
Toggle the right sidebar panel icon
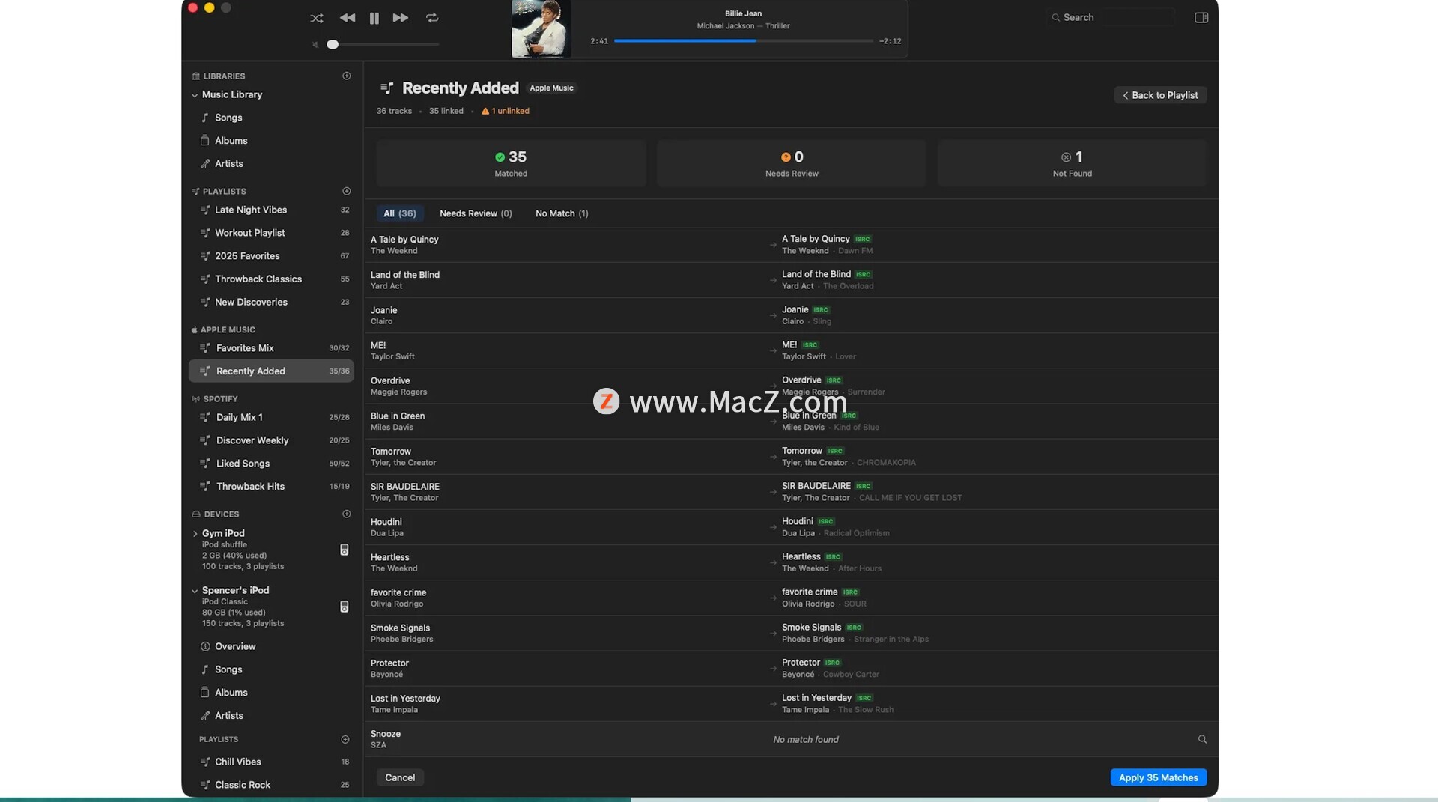(x=1201, y=17)
